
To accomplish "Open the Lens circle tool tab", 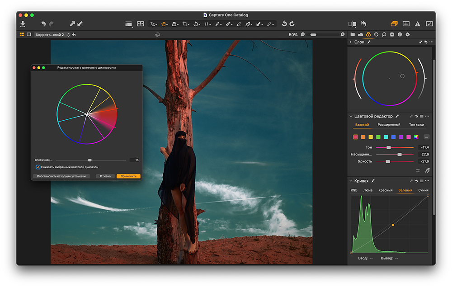I will (x=376, y=34).
